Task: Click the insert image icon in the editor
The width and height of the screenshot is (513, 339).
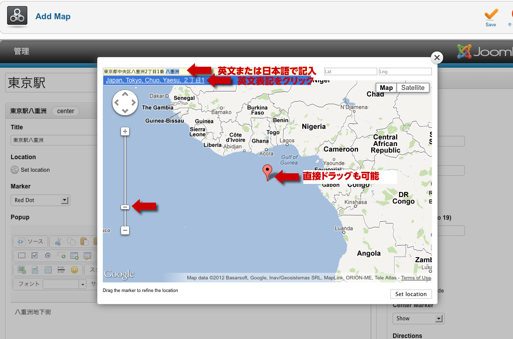Action: point(22,270)
